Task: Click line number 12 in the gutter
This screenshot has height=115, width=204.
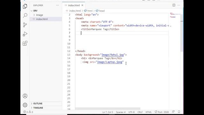Action: pyautogui.click(x=69, y=51)
